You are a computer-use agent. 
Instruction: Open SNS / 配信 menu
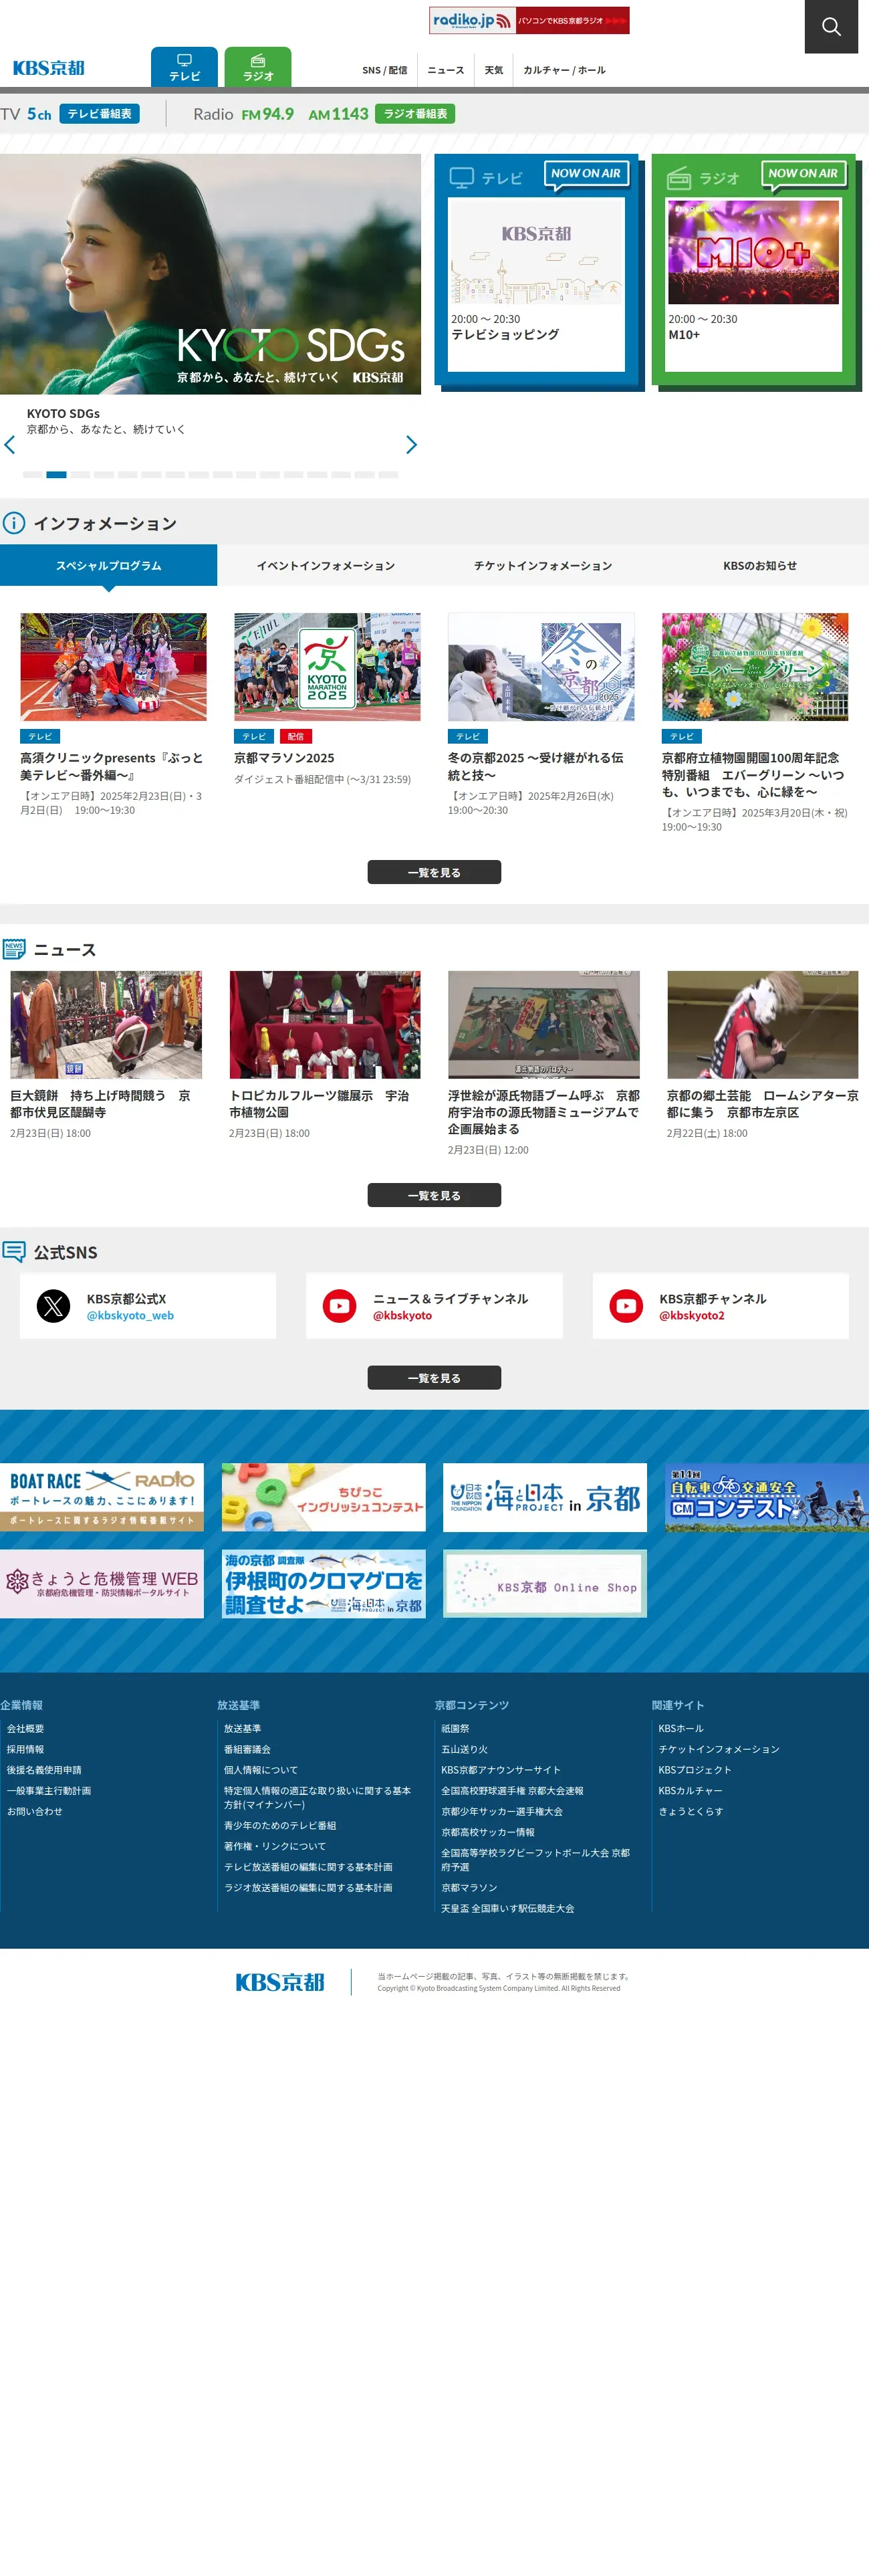click(384, 70)
